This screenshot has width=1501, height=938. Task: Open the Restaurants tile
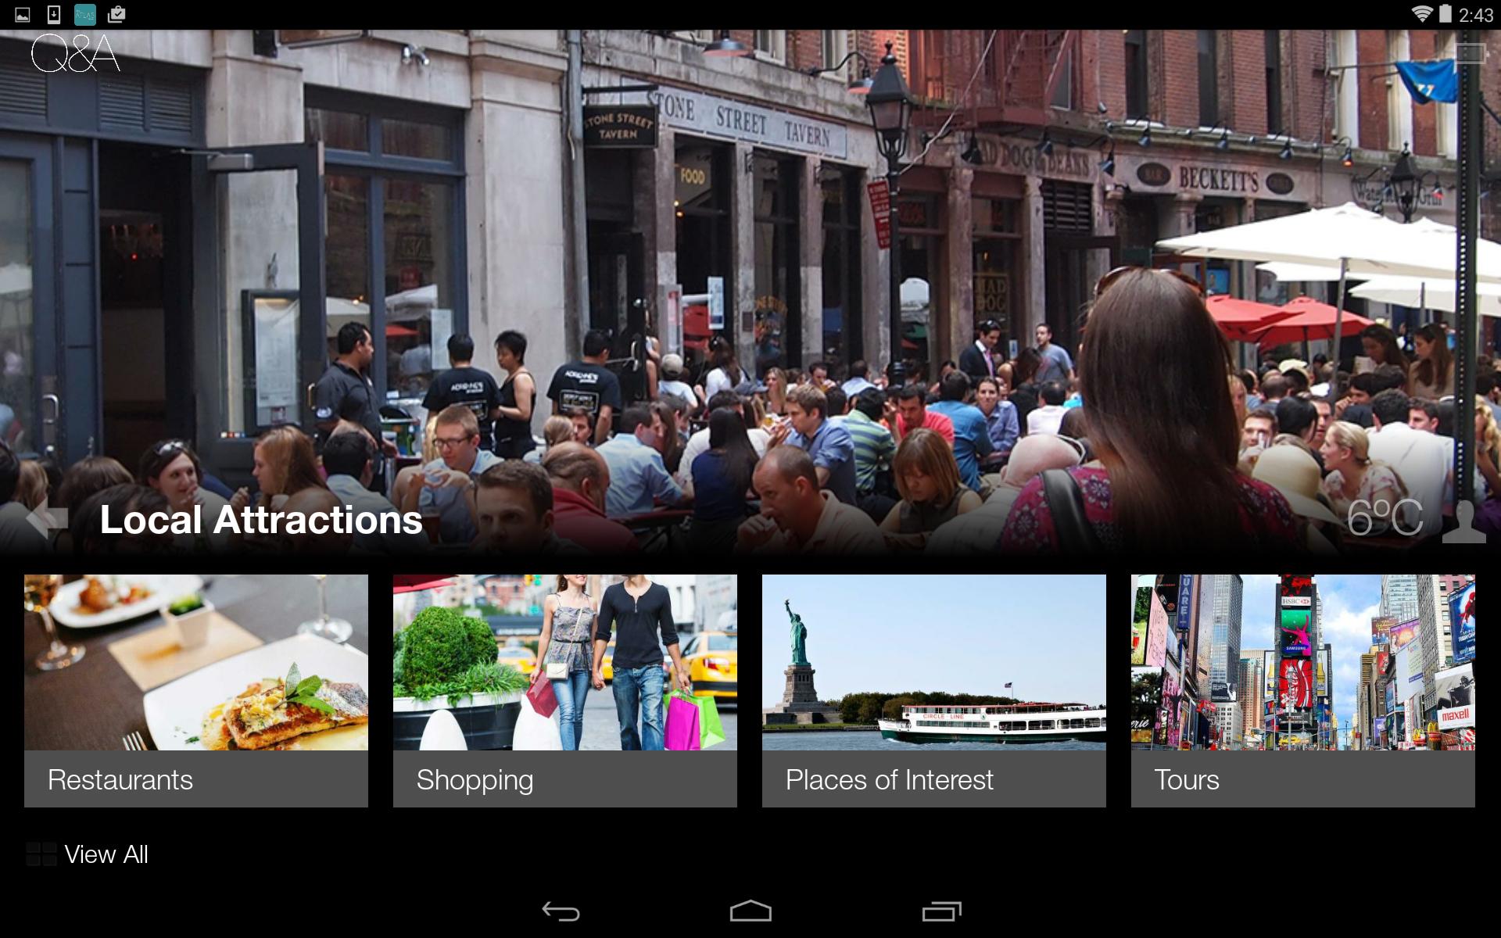196,691
